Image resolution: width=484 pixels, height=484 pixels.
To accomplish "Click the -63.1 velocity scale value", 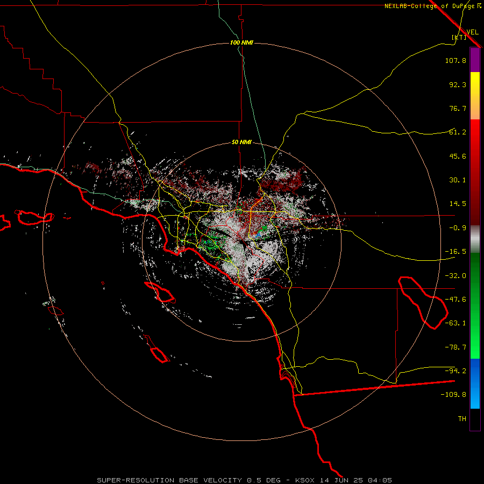I will (455, 323).
